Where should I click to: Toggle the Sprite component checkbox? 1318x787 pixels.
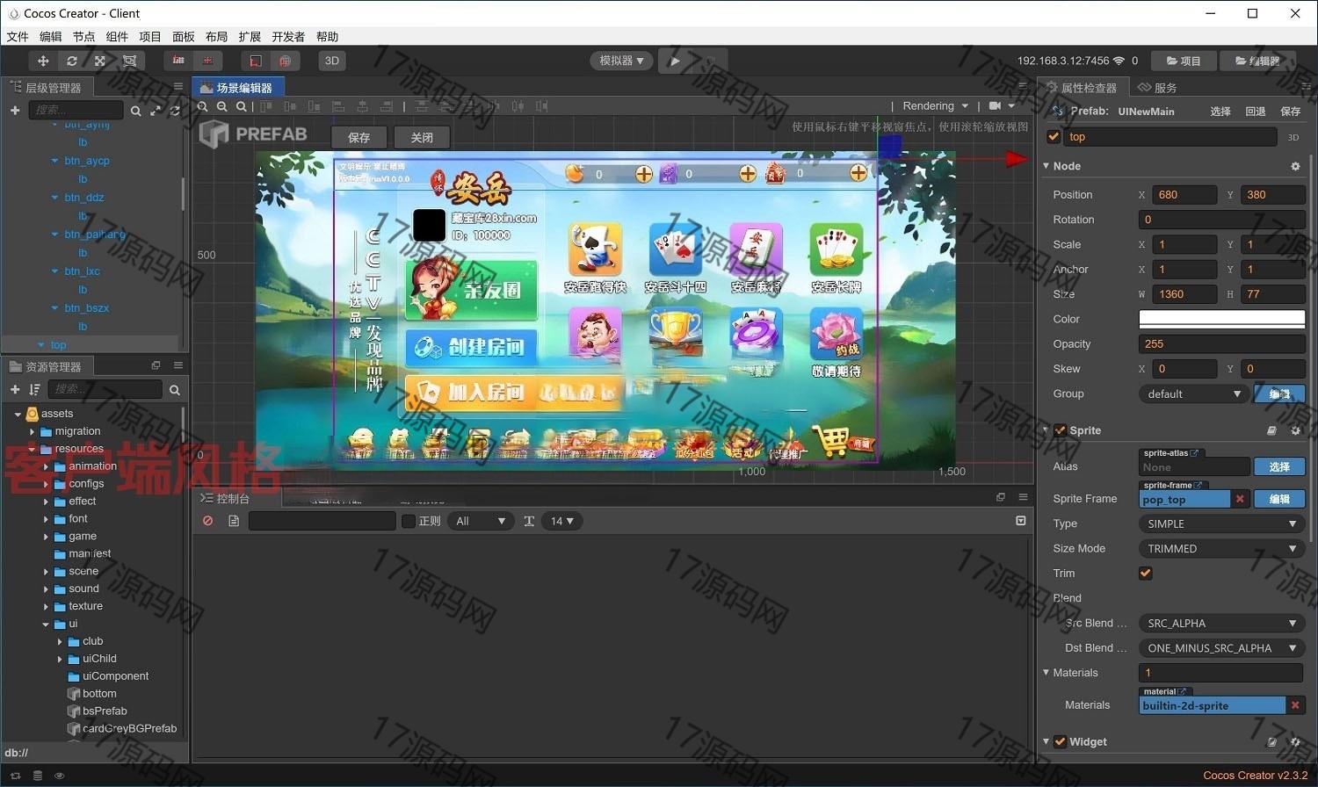(1060, 430)
